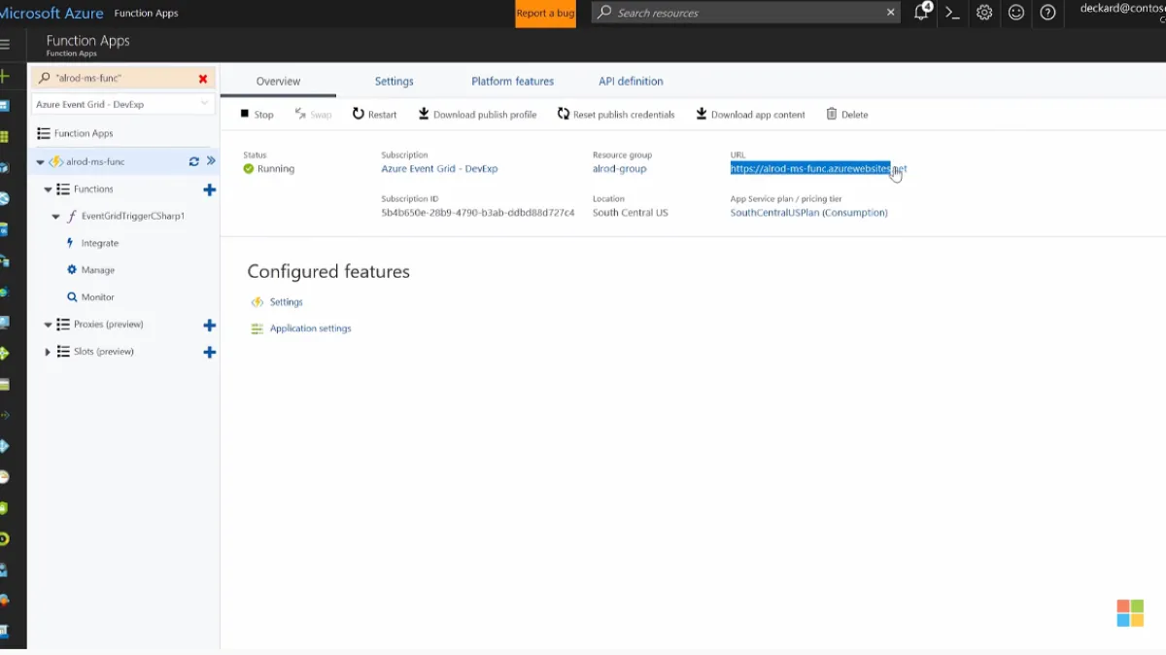Click the Running status text
The height and width of the screenshot is (655, 1166).
[x=276, y=169]
